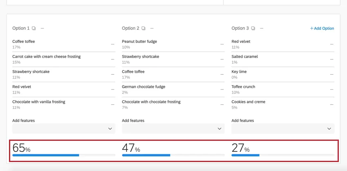Duplicate Option 2 using the copy icon
The image size is (347, 171).
coord(144,29)
